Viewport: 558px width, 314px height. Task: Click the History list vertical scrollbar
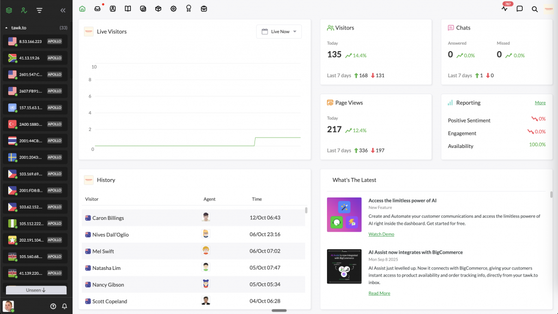306,210
